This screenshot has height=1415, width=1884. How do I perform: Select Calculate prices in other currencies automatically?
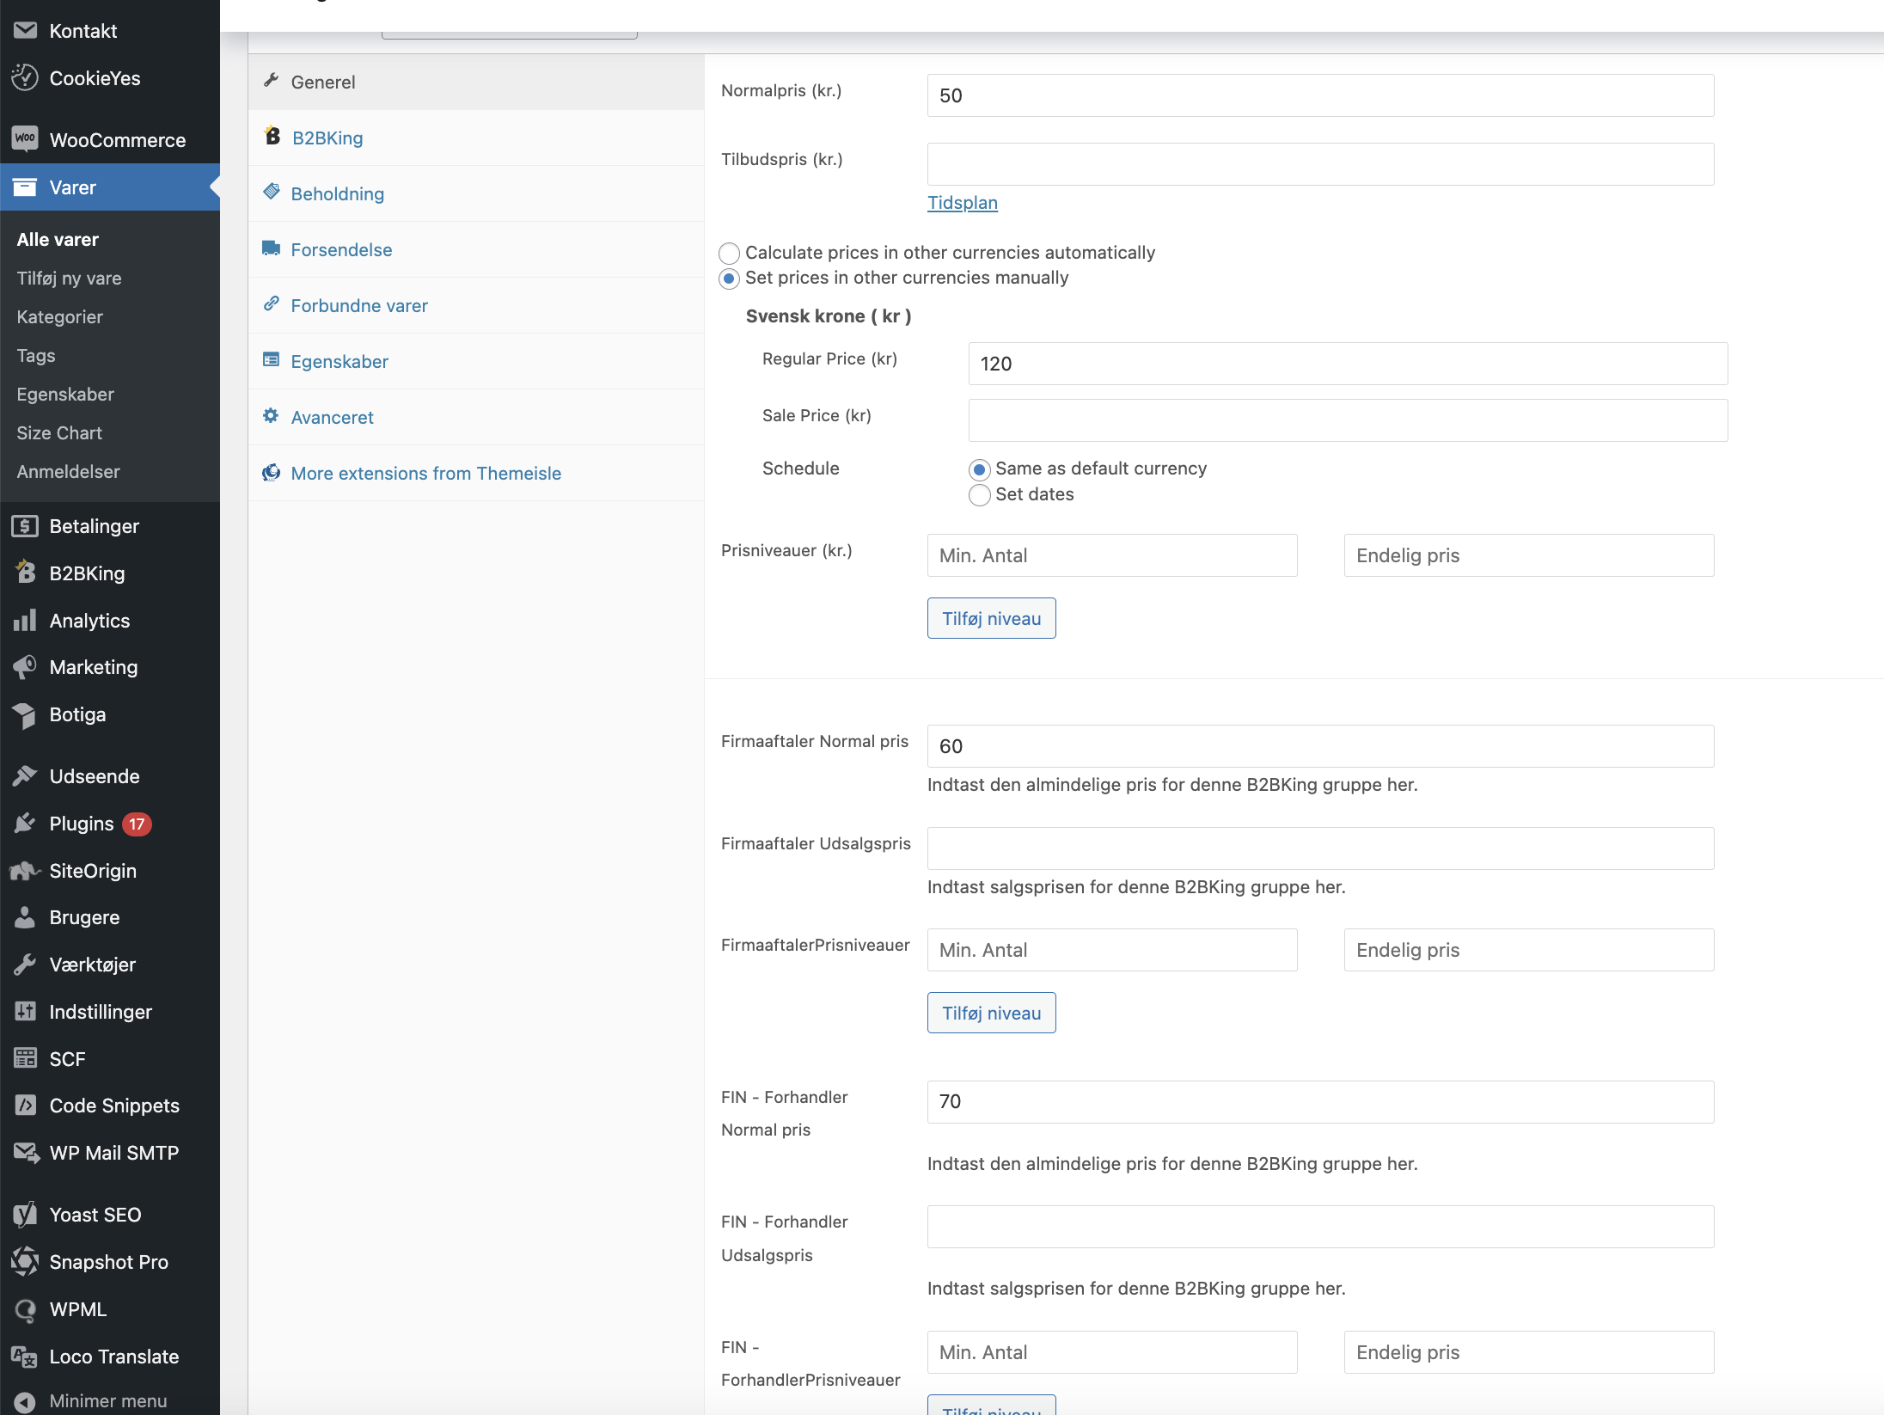tap(729, 253)
